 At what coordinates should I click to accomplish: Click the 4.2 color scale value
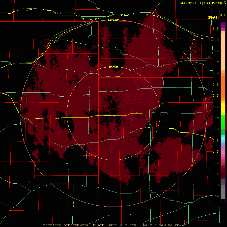(216, 107)
